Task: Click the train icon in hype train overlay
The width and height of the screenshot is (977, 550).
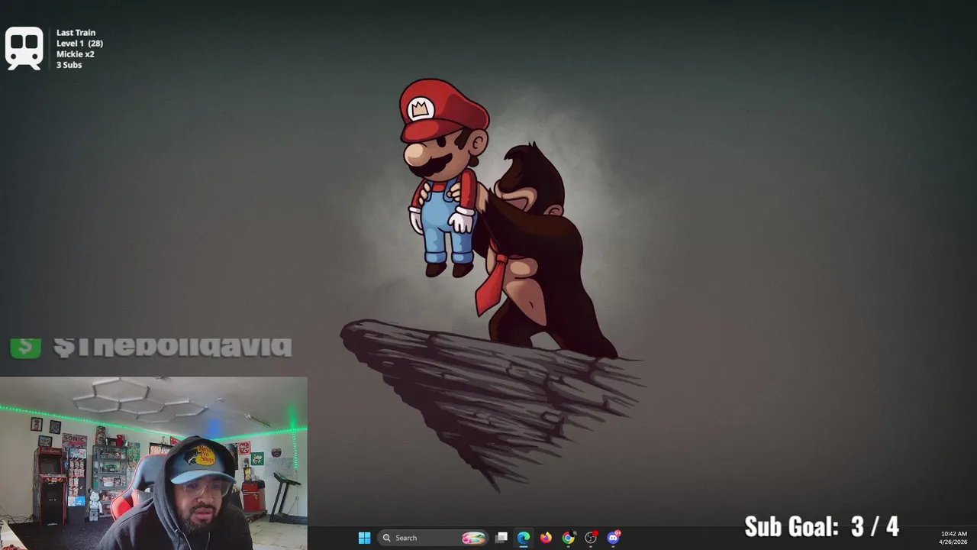Action: [24, 48]
